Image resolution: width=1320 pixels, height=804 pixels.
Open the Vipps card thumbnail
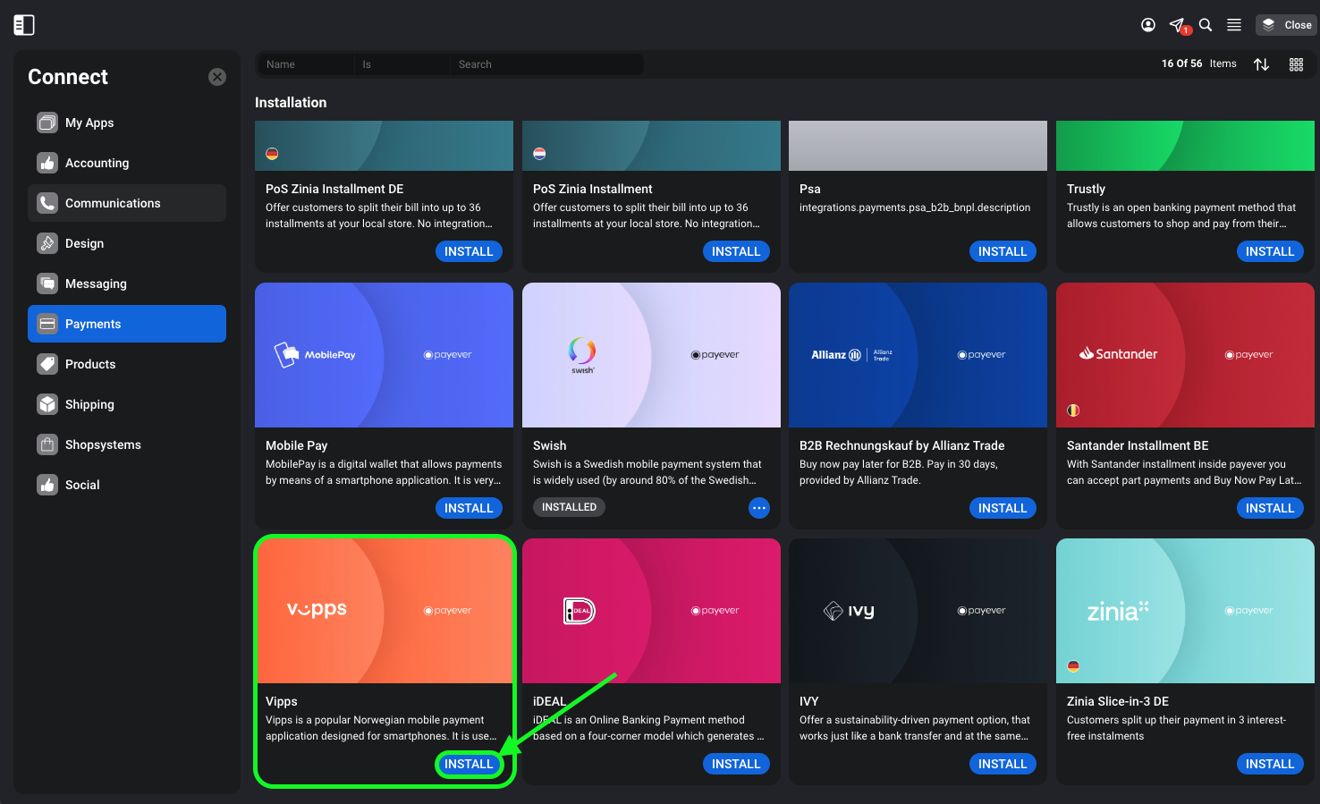pos(384,611)
